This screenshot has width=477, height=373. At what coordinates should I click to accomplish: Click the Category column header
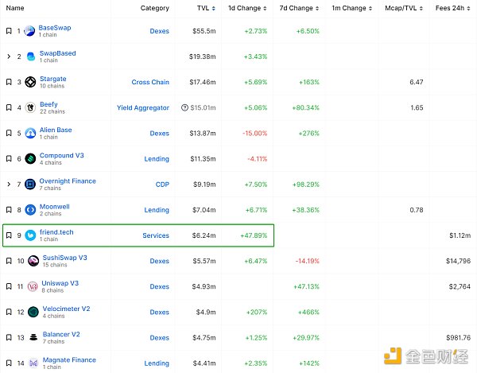pyautogui.click(x=154, y=8)
